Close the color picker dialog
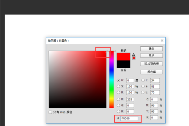This screenshot has height=126, width=189. [x=162, y=41]
